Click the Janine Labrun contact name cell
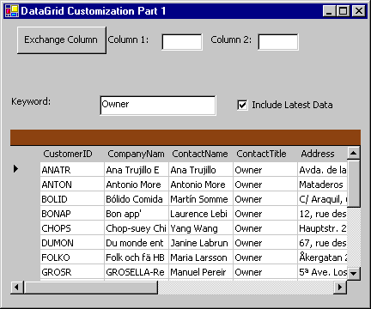This screenshot has height=309, width=371. [201, 243]
